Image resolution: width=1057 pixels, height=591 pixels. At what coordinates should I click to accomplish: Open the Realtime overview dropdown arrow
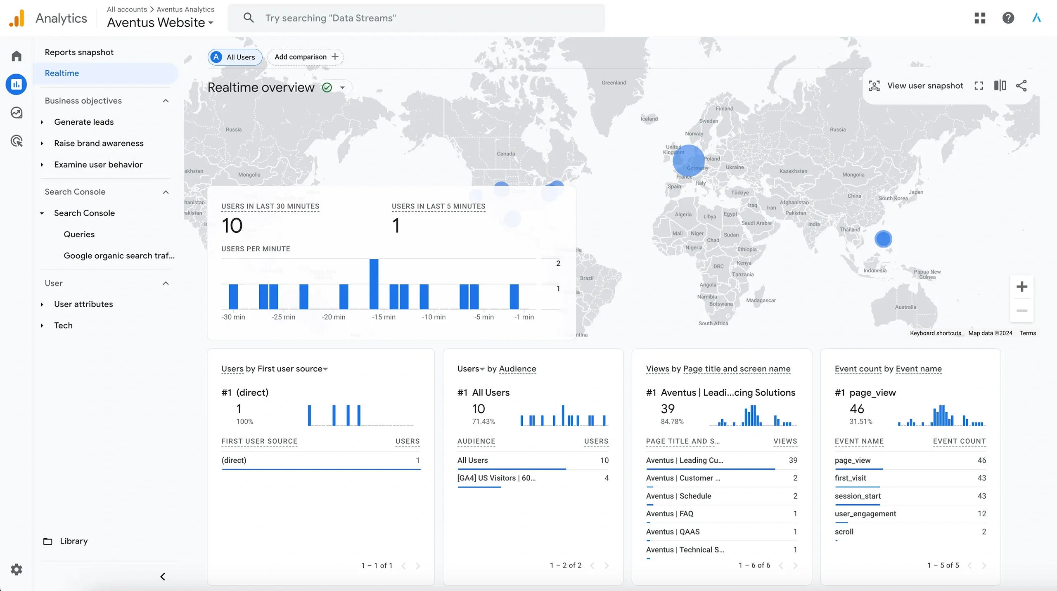tap(342, 87)
